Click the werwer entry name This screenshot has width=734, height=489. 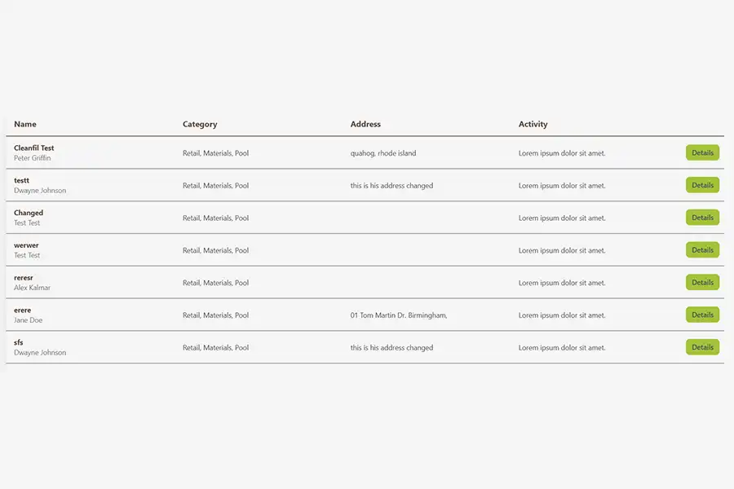26,245
